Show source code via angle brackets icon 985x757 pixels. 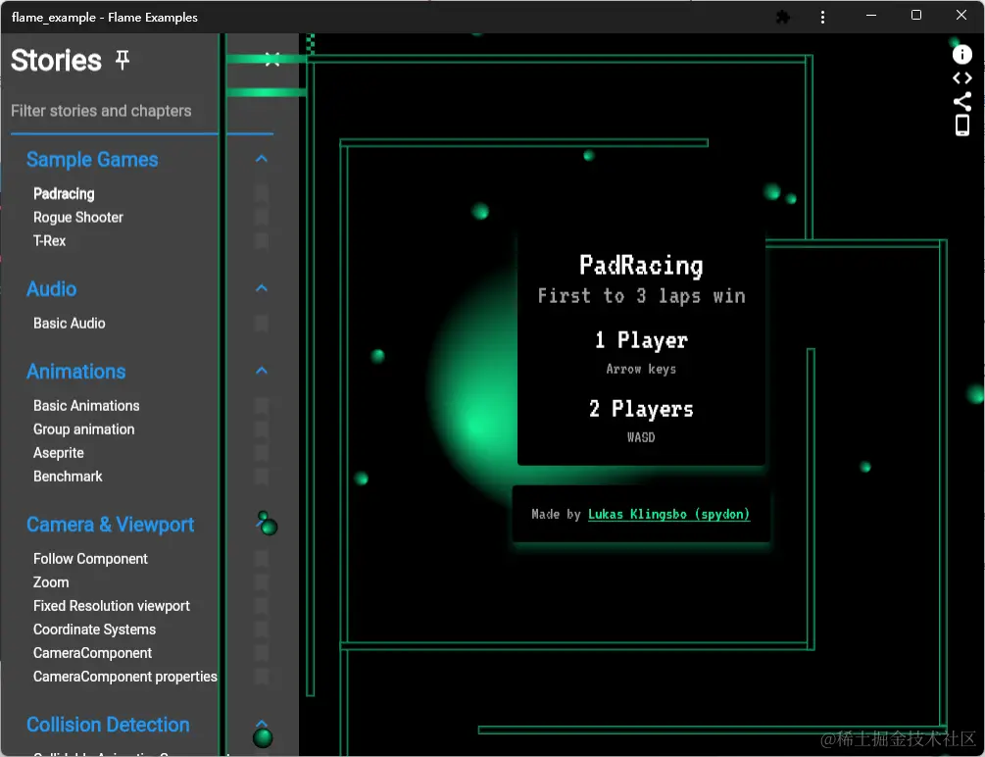(961, 78)
